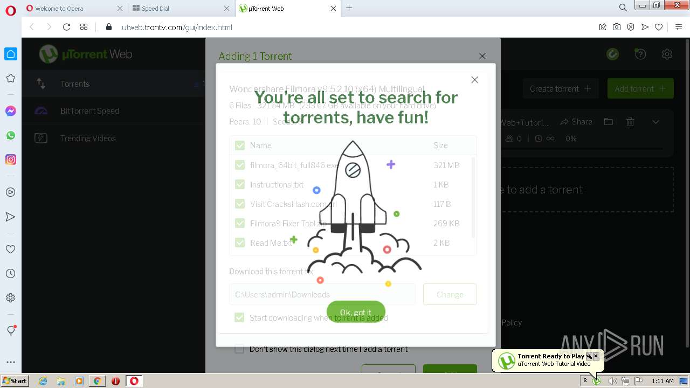Close the rocket welcome popup
Screen dimensions: 690x388
(x=474, y=80)
